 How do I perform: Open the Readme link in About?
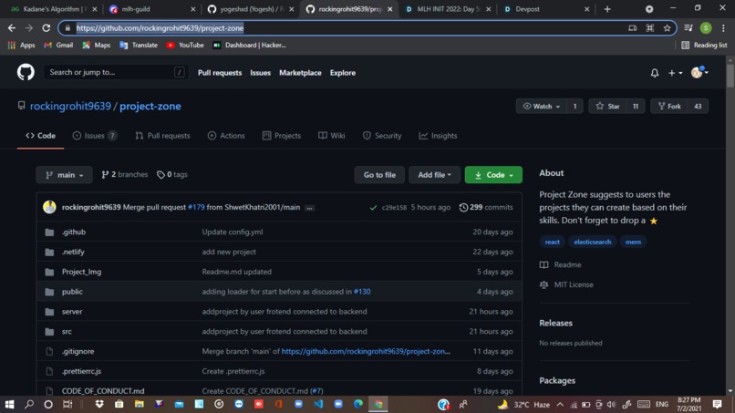[561, 265]
